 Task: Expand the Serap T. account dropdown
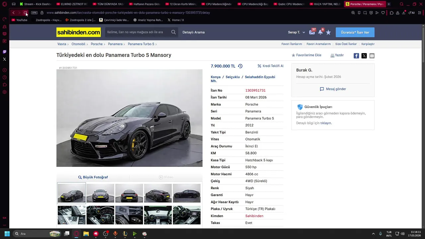(297, 32)
